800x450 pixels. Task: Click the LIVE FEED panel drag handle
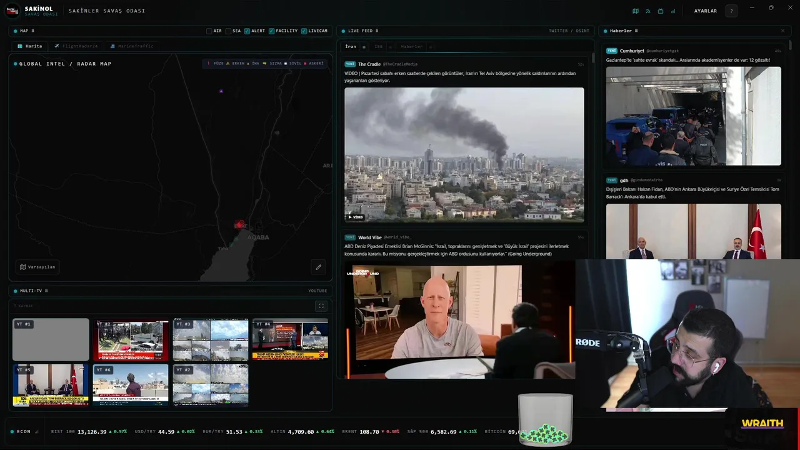377,31
